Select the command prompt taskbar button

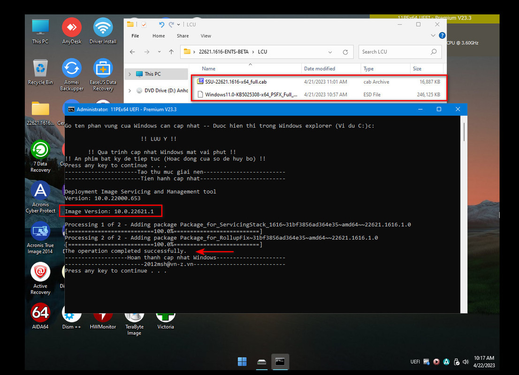[x=280, y=362]
